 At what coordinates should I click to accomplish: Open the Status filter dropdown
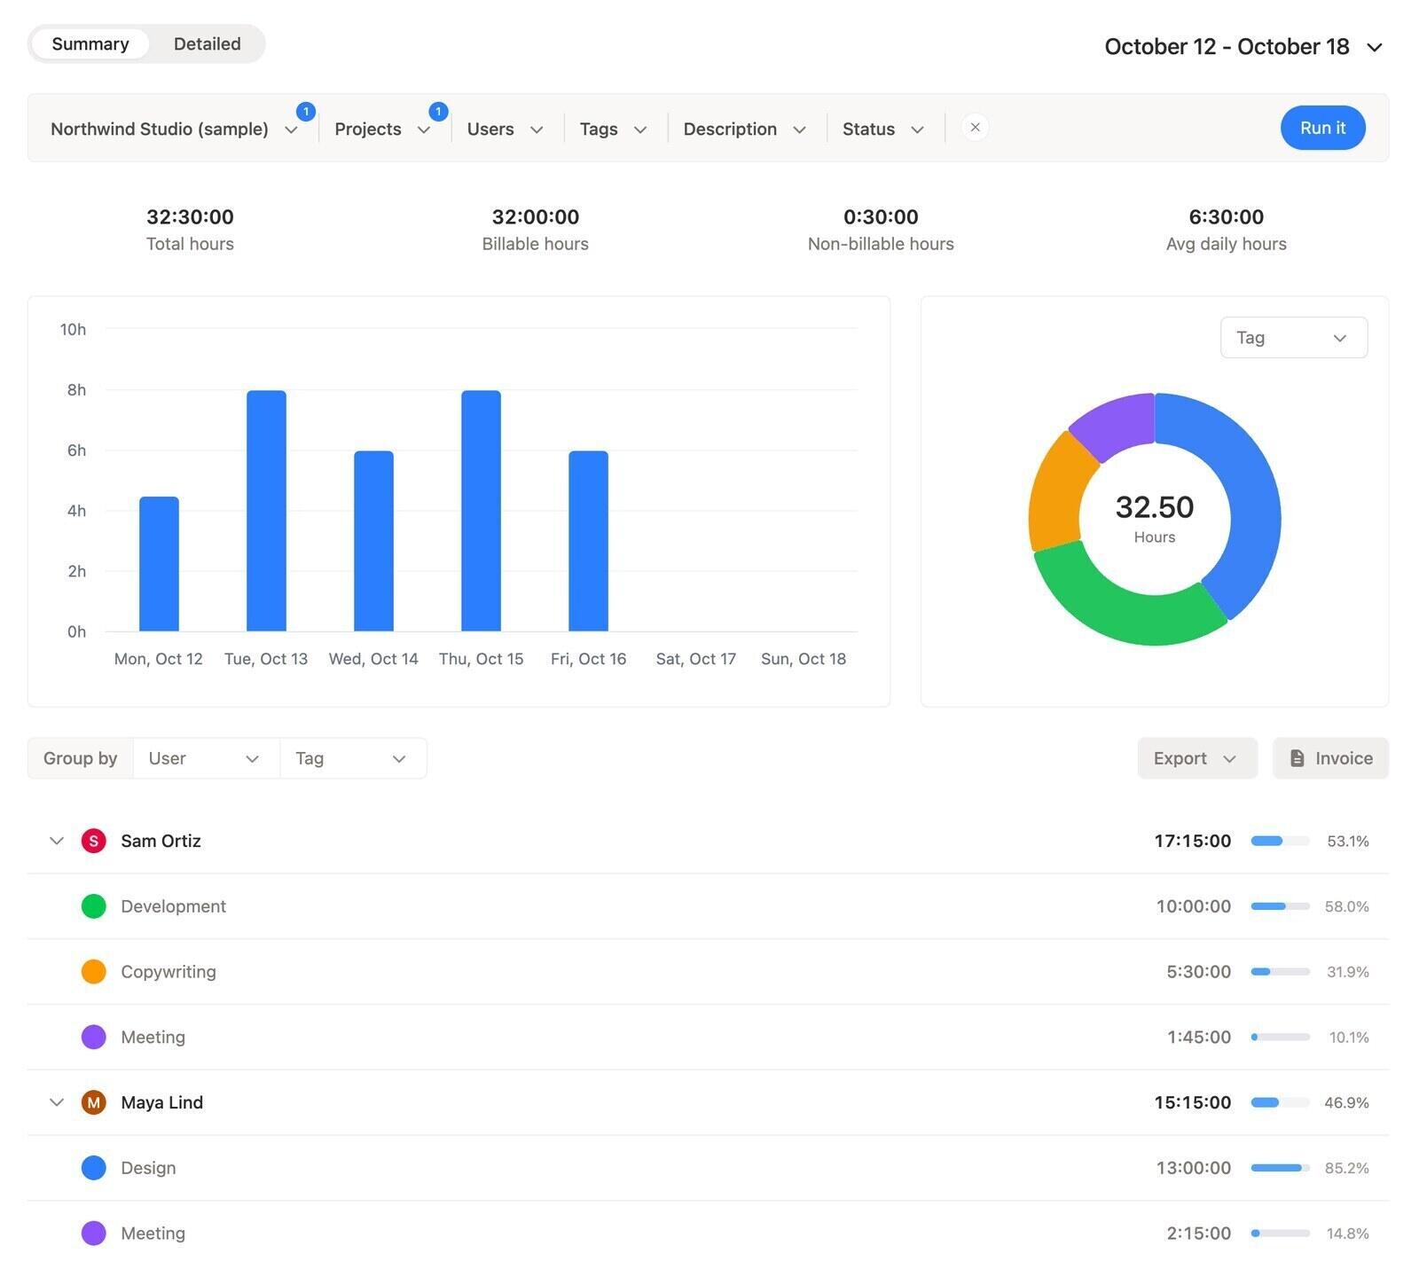(883, 129)
